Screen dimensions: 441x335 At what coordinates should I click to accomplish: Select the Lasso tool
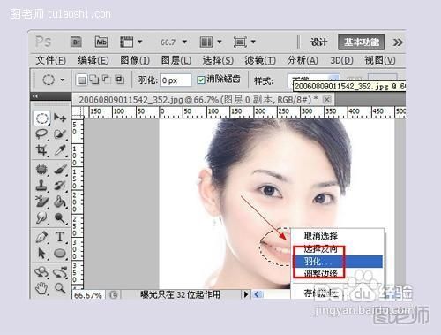41,134
